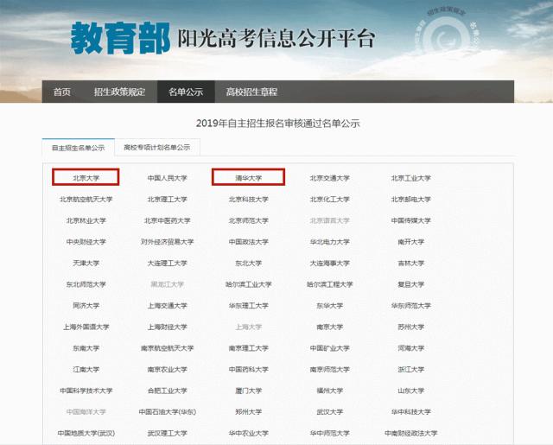Pick 江南大学 from the universities

tap(86, 369)
